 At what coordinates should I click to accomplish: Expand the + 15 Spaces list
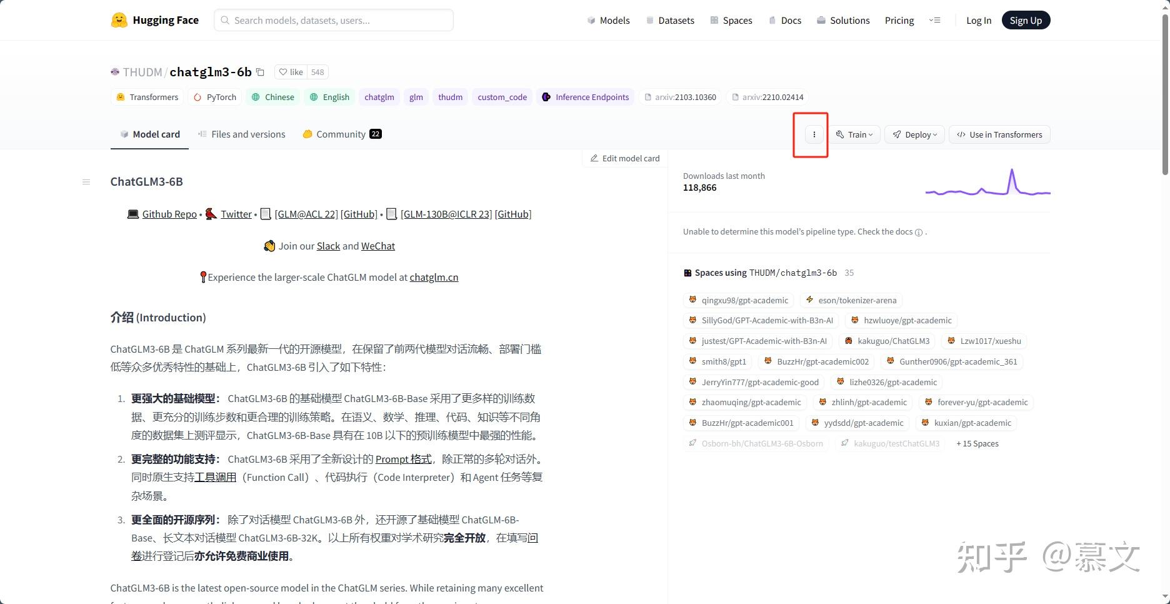click(977, 443)
